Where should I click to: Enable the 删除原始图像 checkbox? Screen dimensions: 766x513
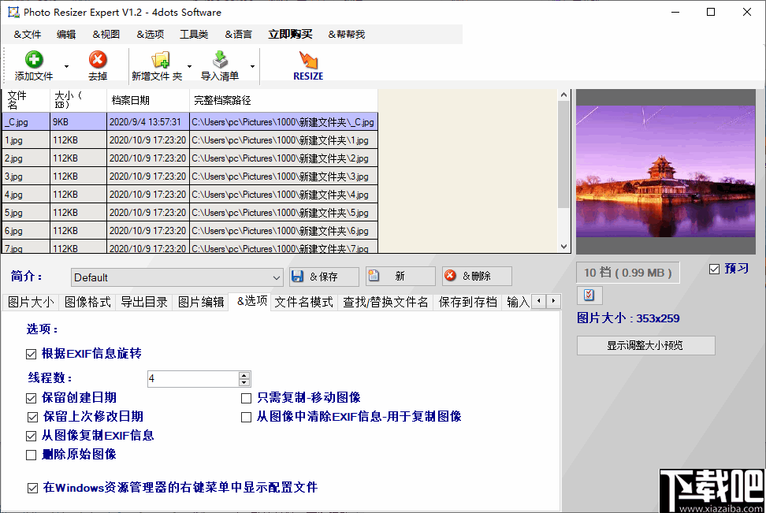pyautogui.click(x=30, y=454)
